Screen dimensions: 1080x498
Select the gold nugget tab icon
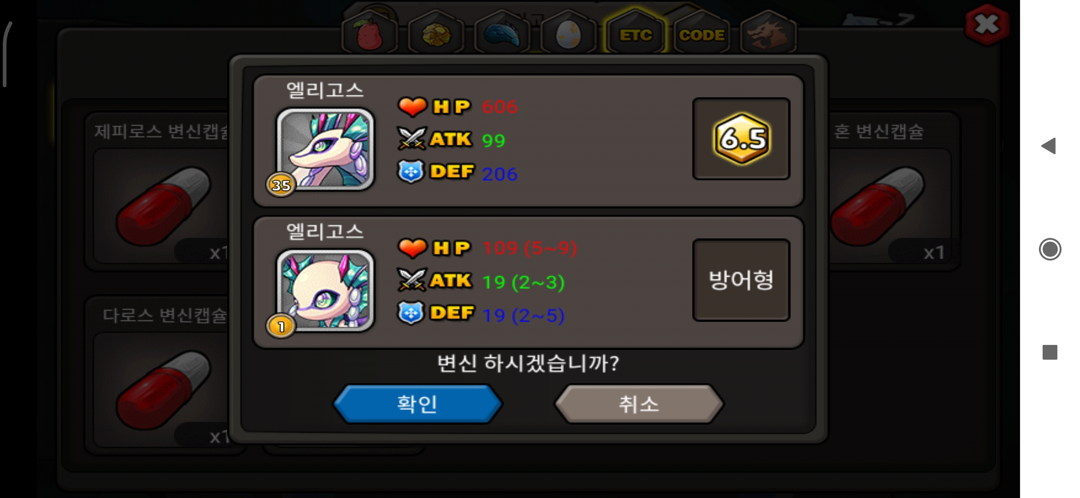pyautogui.click(x=436, y=33)
